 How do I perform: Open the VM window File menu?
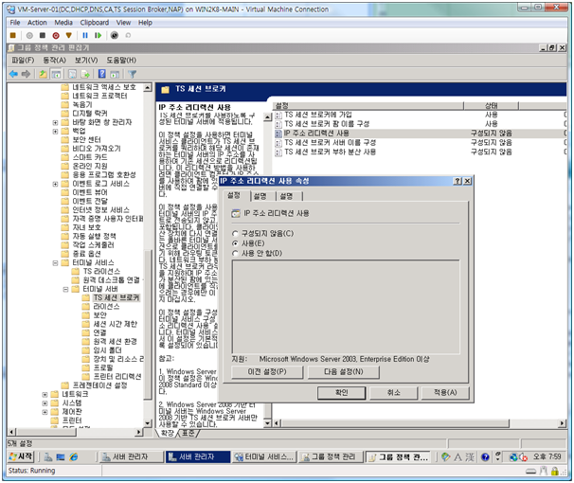(x=14, y=23)
